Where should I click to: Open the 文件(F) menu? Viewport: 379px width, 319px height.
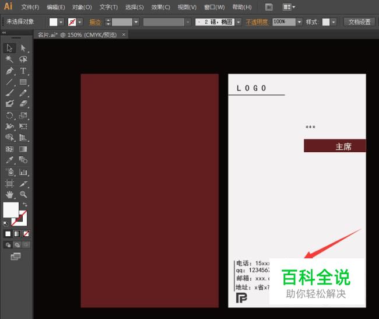coord(30,7)
